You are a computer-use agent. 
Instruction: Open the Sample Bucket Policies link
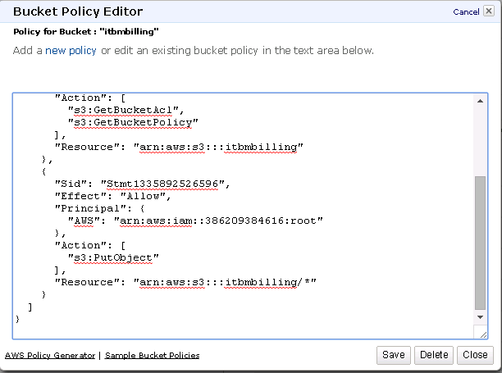coord(152,356)
